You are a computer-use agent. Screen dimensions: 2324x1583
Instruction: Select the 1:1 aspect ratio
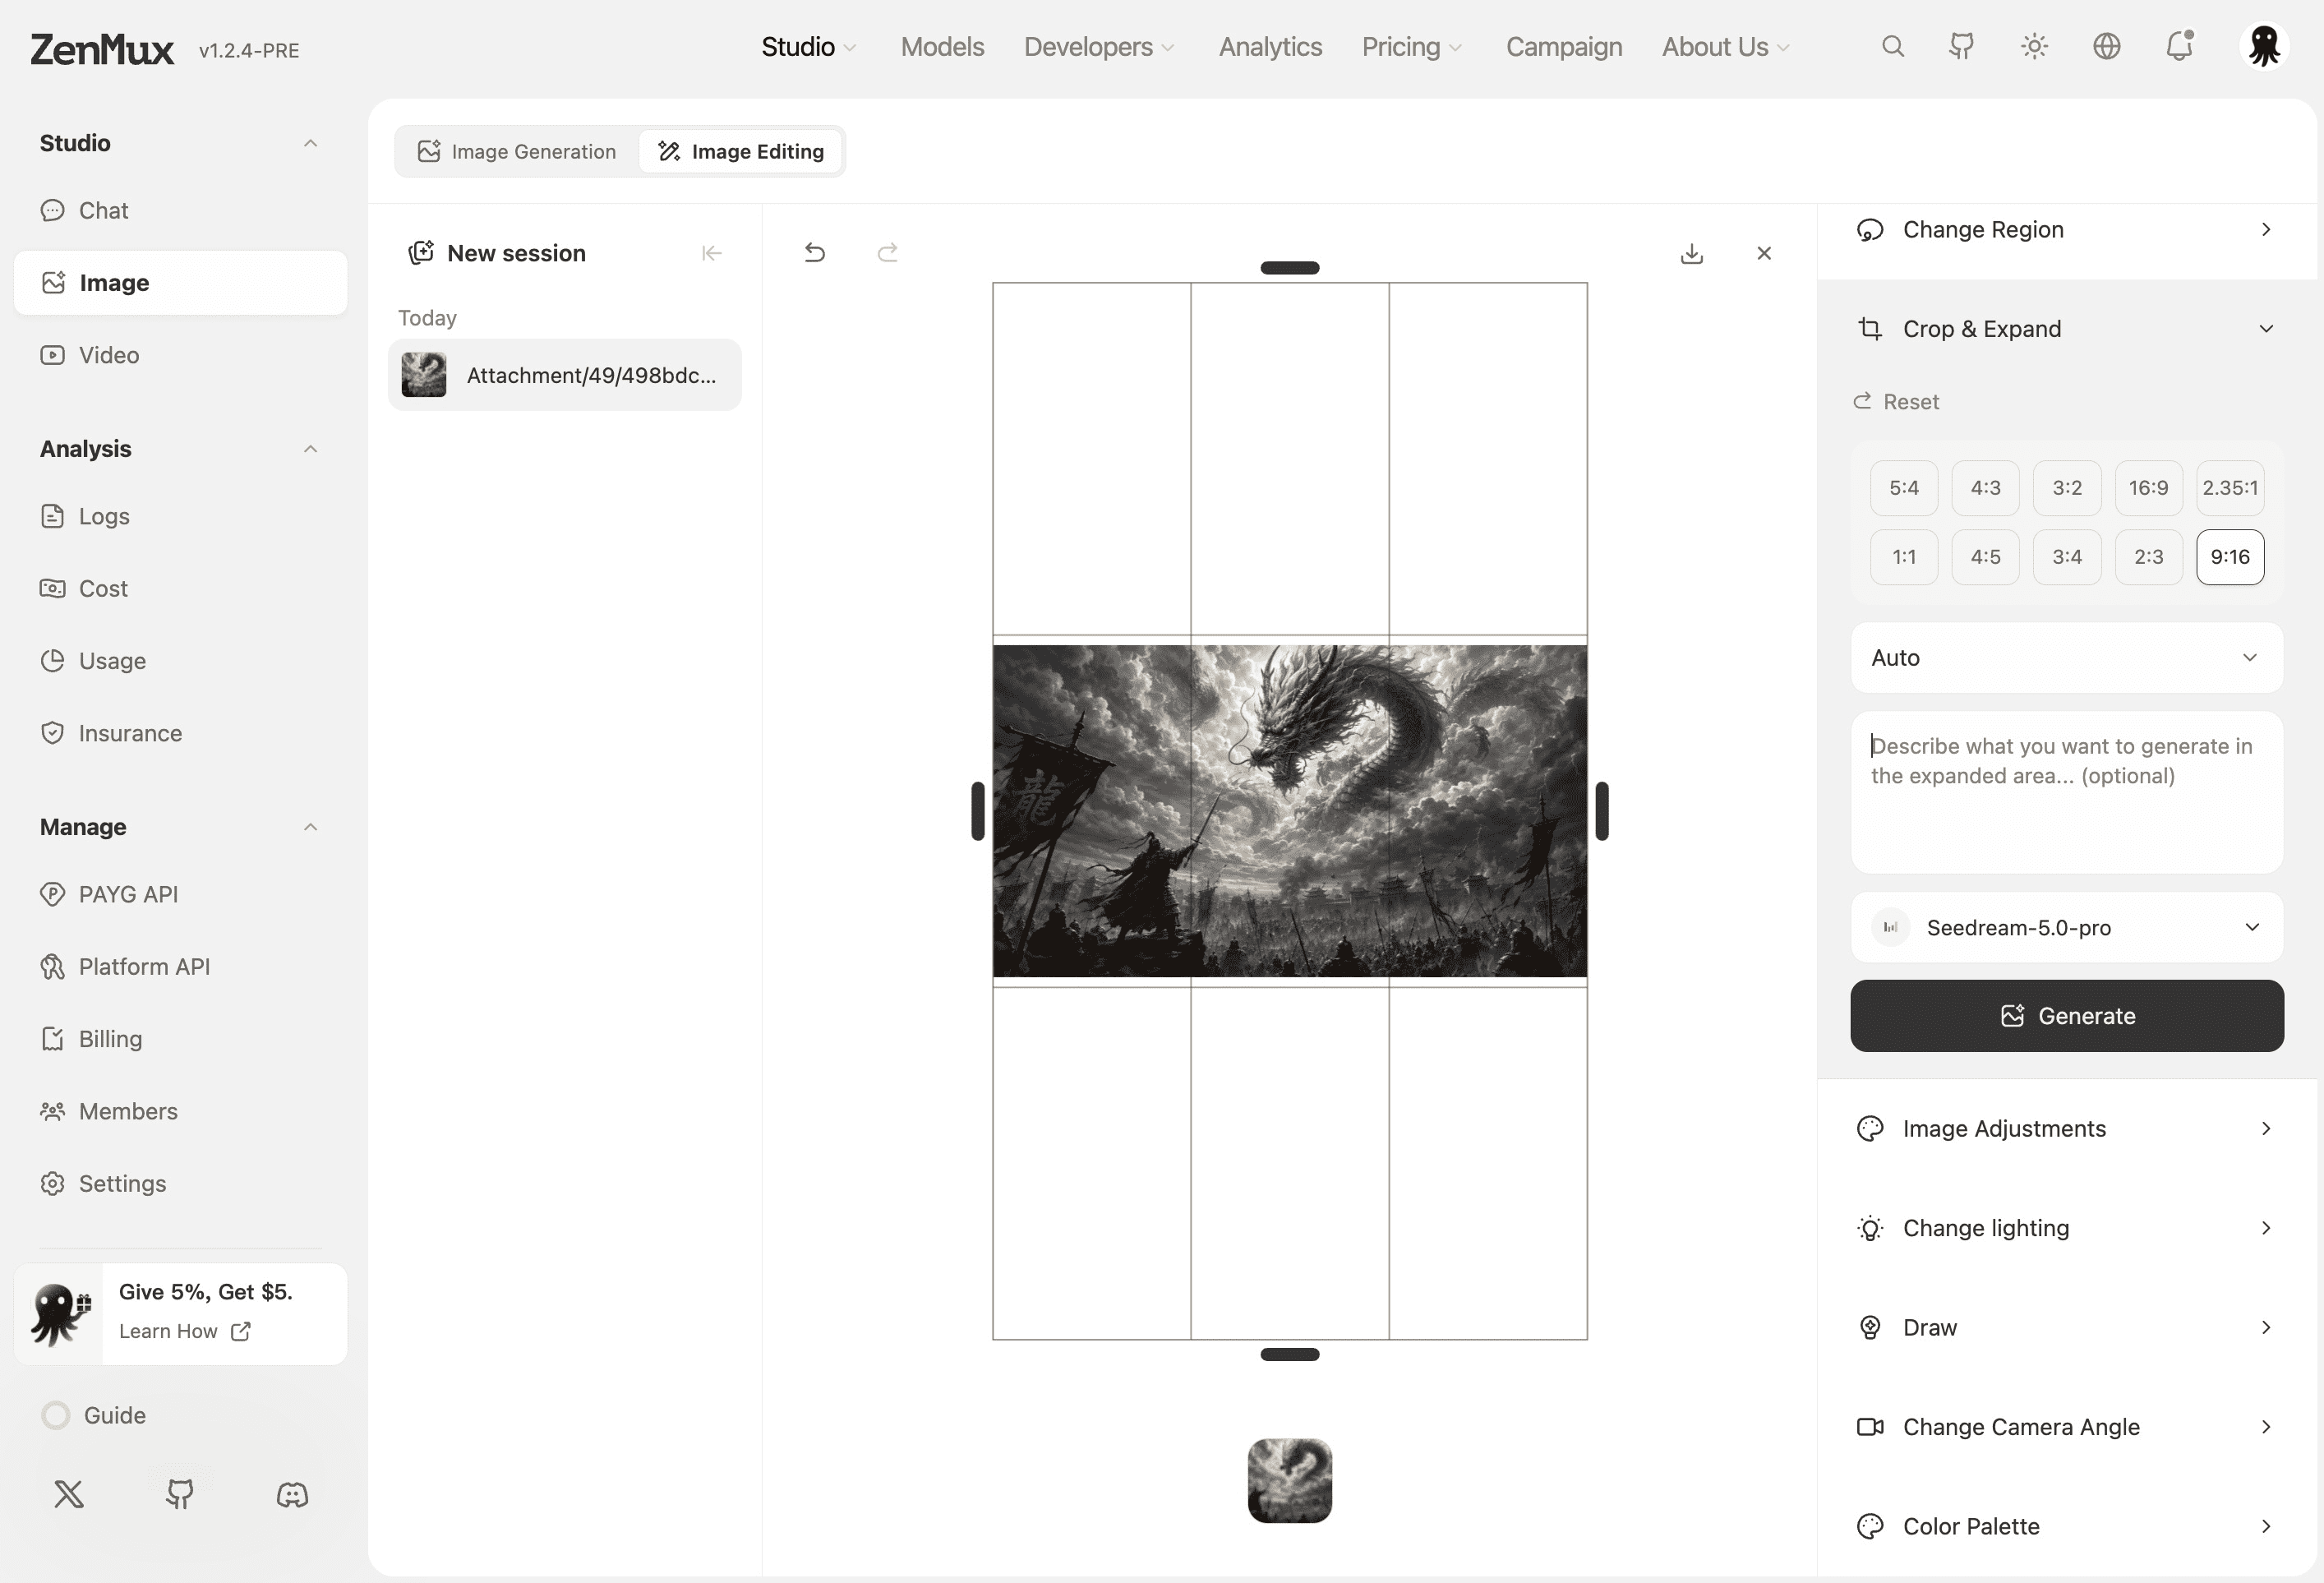tap(1904, 557)
